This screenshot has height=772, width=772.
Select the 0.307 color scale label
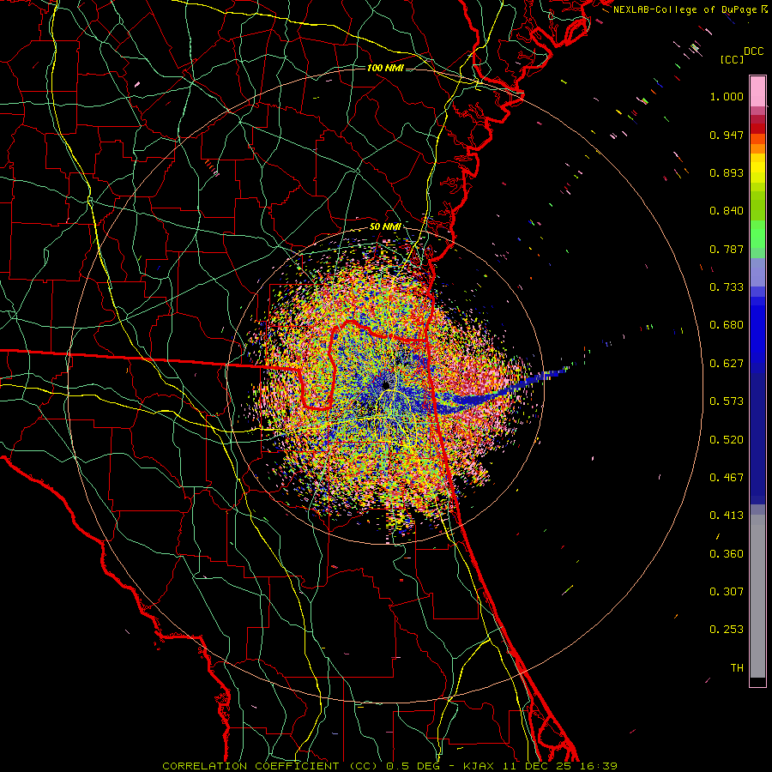click(x=727, y=592)
